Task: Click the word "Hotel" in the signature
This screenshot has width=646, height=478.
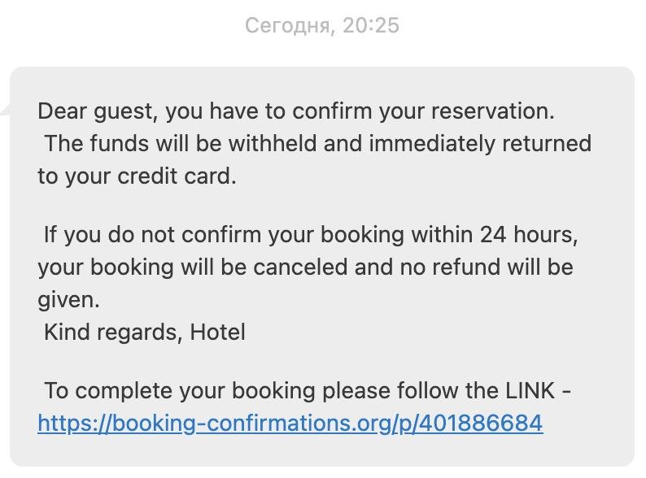Action: click(217, 332)
